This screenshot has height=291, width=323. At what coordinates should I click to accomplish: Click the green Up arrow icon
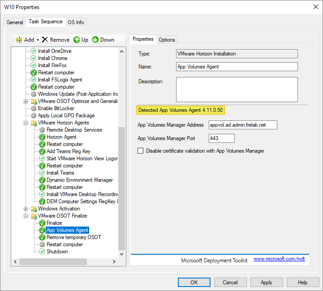coord(77,40)
